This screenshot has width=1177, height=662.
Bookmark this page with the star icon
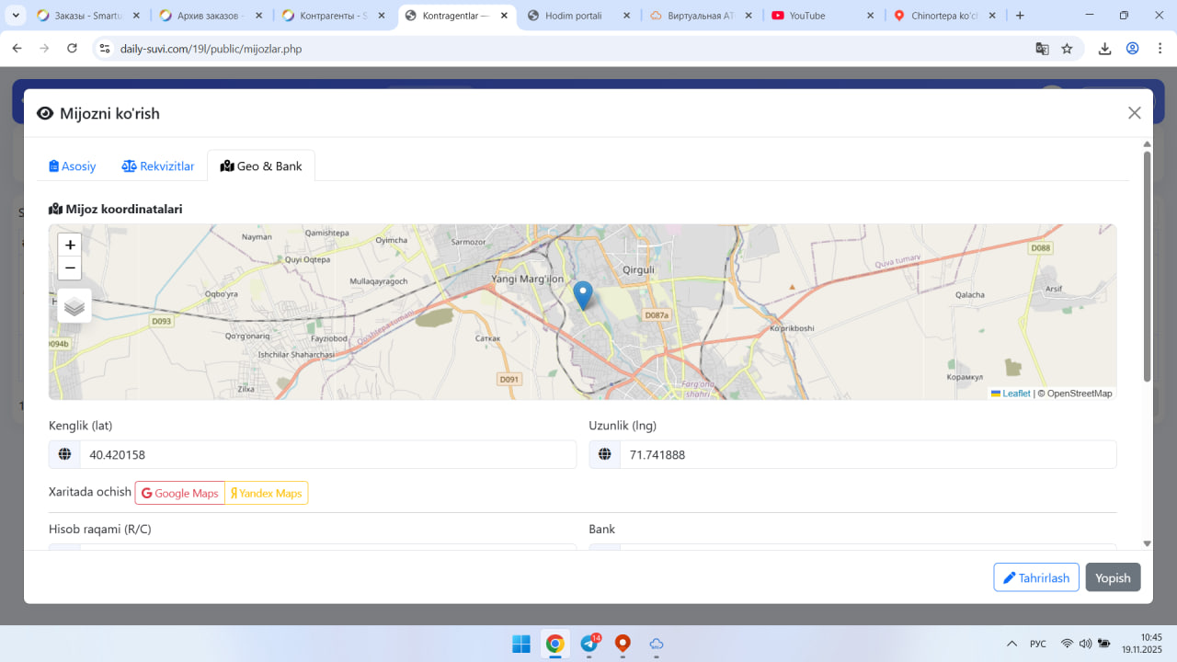(1067, 49)
